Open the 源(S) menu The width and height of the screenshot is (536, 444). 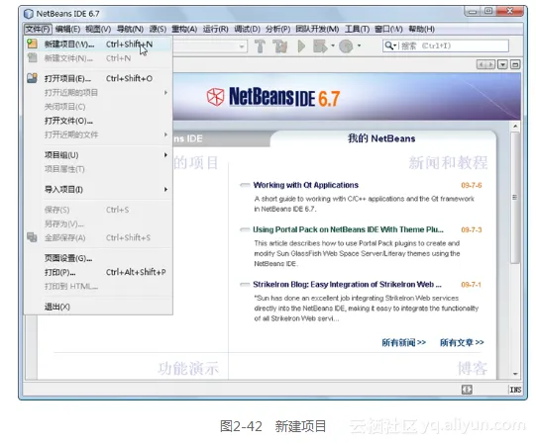(x=158, y=29)
